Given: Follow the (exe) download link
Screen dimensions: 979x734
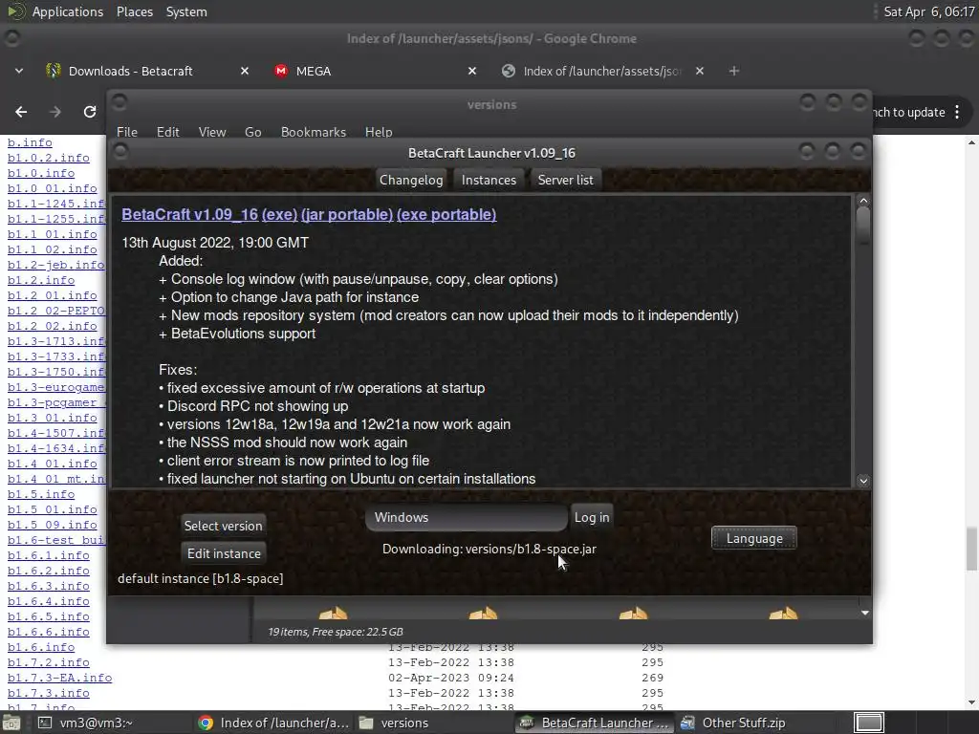Looking at the screenshot, I should 280,215.
